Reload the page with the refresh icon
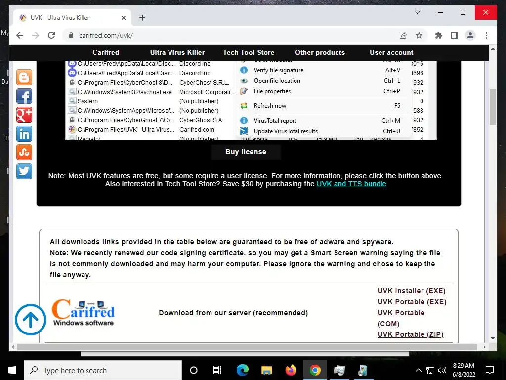 click(x=51, y=35)
